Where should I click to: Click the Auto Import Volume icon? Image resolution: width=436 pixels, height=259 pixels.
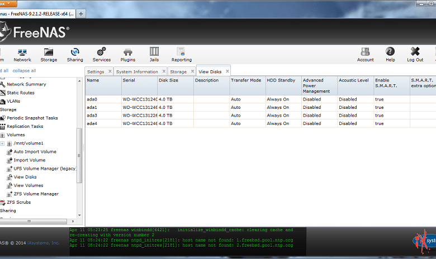10,152
